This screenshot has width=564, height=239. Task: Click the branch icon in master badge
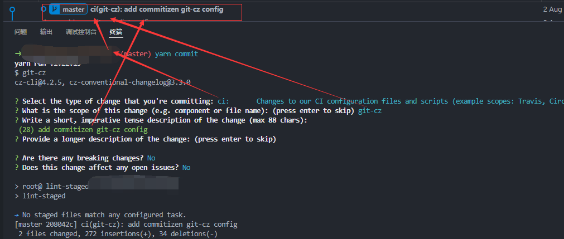click(x=55, y=9)
